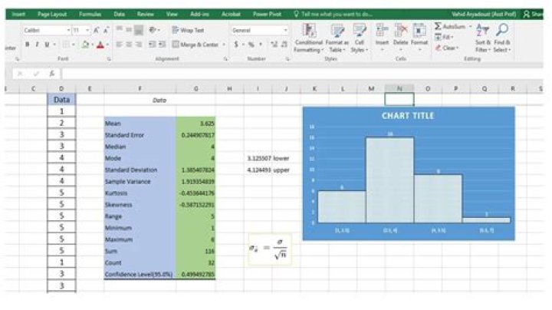Image resolution: width=552 pixels, height=310 pixels.
Task: Toggle italic formatting button
Action: click(x=35, y=45)
